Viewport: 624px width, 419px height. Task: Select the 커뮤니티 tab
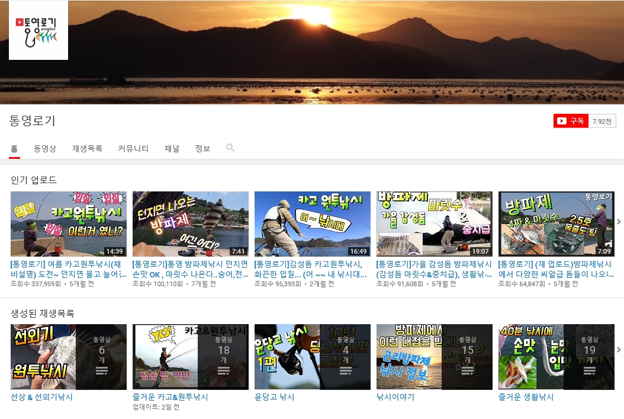[x=133, y=149]
